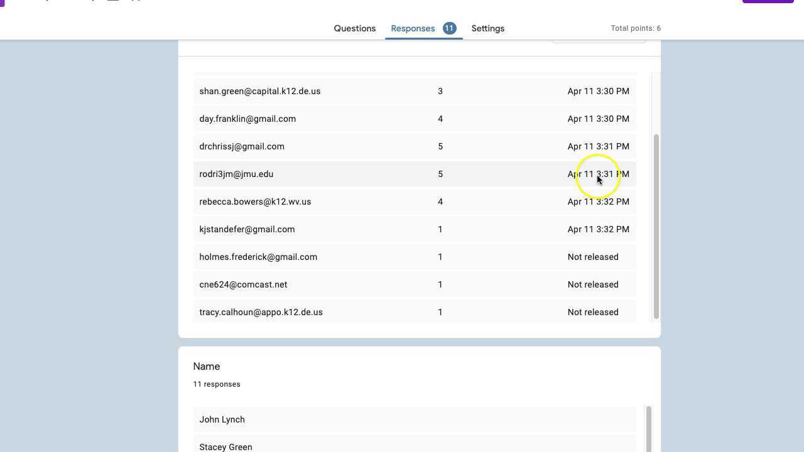Image resolution: width=804 pixels, height=452 pixels.
Task: Click the 11 responses count badge
Action: (x=449, y=28)
